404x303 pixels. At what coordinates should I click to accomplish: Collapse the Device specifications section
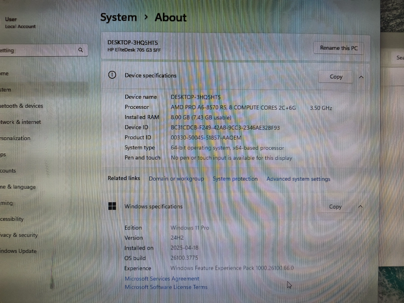click(361, 77)
